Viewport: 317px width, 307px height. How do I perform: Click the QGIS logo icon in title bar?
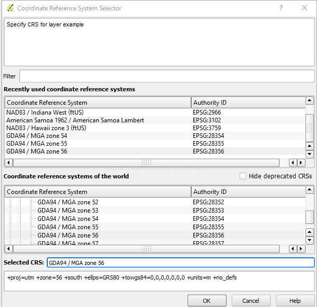coord(10,8)
